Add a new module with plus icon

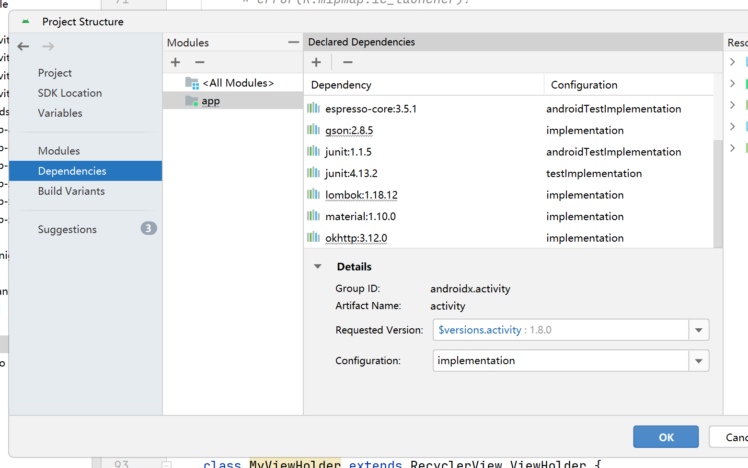(x=175, y=62)
